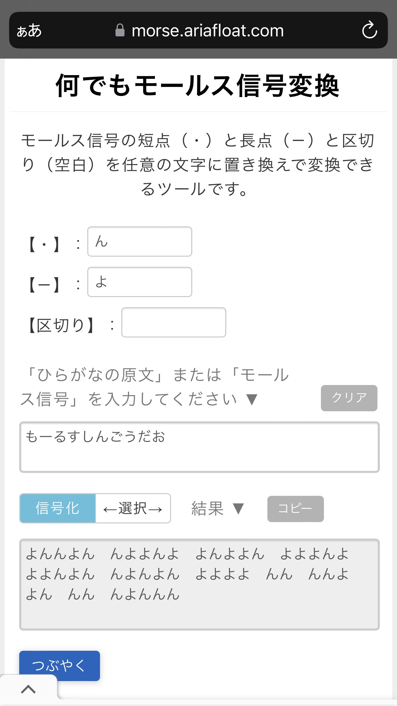Tap the つぶやく tweet button
Screen dimensions: 397x706
pyautogui.click(x=60, y=665)
